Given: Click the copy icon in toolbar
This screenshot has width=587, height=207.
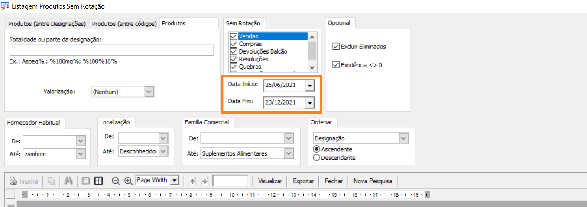Looking at the screenshot, I should pos(51,181).
